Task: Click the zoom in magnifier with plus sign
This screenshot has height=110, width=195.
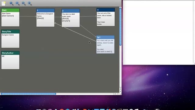Action: point(24,3)
